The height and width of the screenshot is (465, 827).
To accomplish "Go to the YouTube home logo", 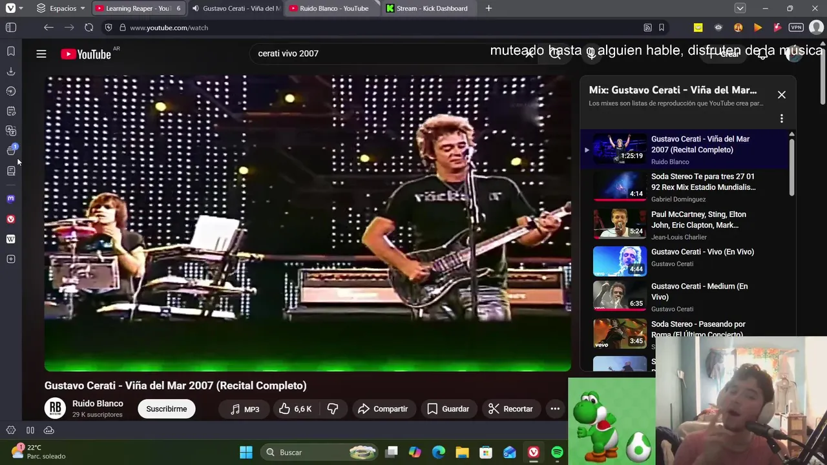I will (86, 54).
